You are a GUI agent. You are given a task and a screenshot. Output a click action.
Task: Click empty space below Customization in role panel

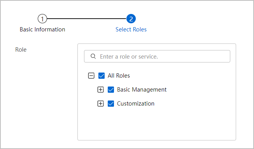pyautogui.click(x=157, y=125)
